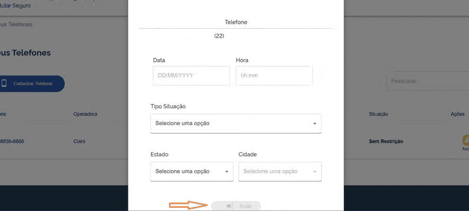
Task: Click the arrow of the Tipo Situação selector
Action: coord(315,124)
